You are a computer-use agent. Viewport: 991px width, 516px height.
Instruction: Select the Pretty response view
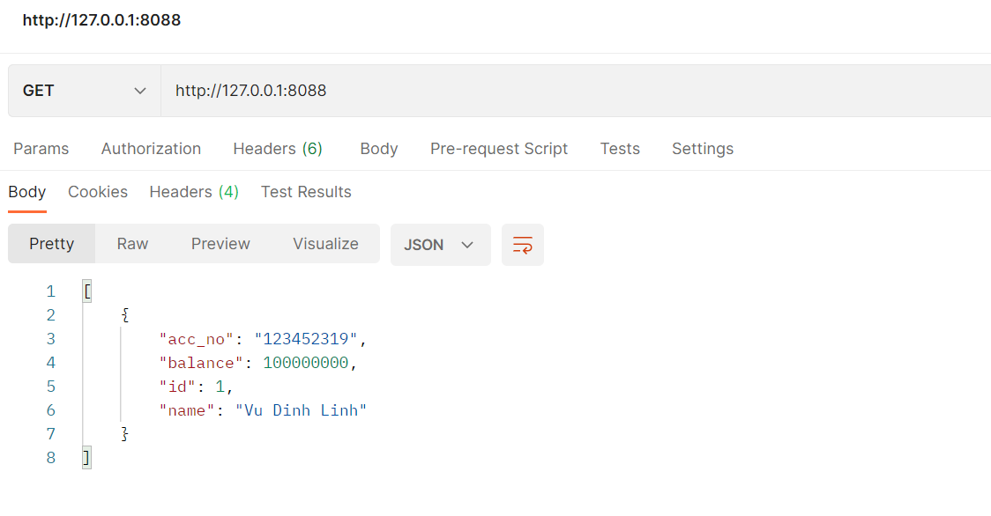[51, 244]
